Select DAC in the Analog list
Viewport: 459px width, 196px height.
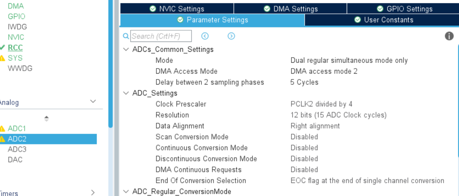[x=15, y=160]
